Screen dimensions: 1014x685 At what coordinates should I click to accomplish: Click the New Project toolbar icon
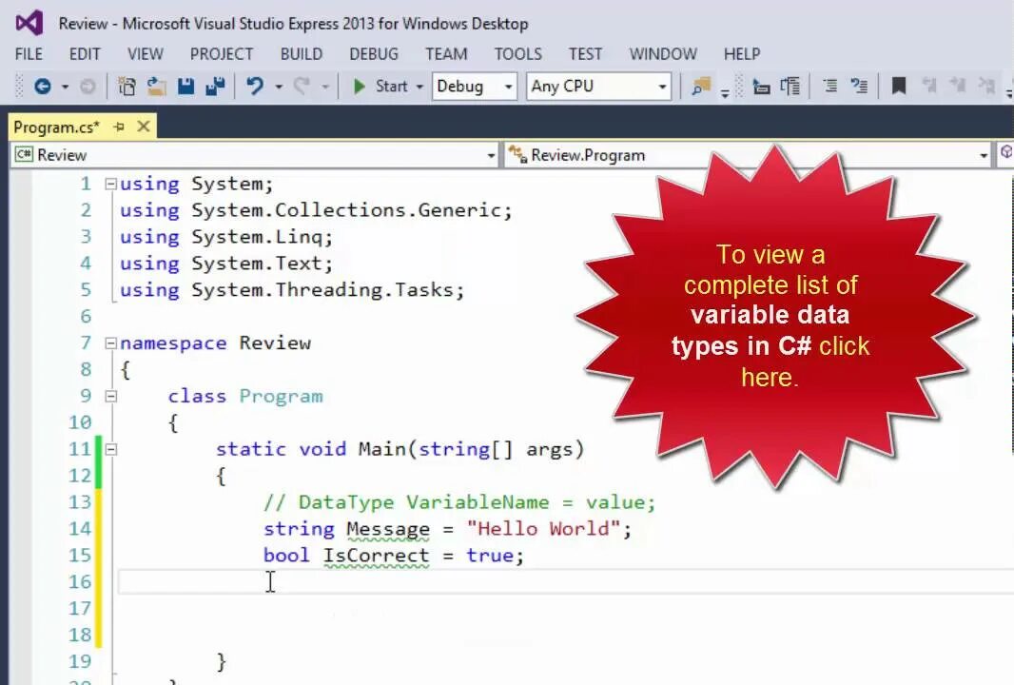pyautogui.click(x=127, y=86)
